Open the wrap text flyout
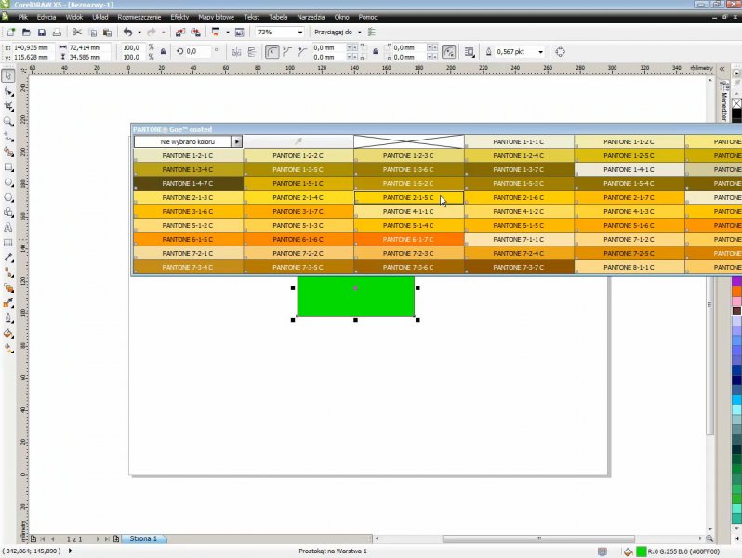 [470, 51]
